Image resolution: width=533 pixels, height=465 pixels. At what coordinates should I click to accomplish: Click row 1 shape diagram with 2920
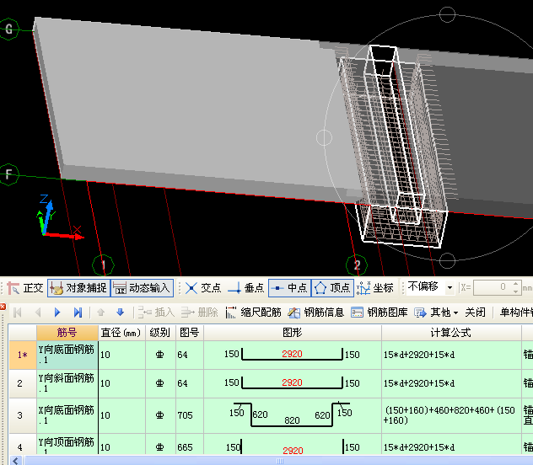pos(293,355)
